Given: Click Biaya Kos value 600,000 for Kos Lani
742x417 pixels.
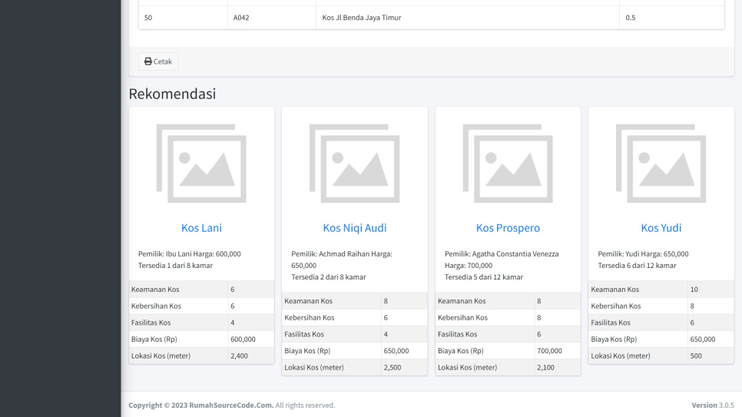Looking at the screenshot, I should click(243, 339).
